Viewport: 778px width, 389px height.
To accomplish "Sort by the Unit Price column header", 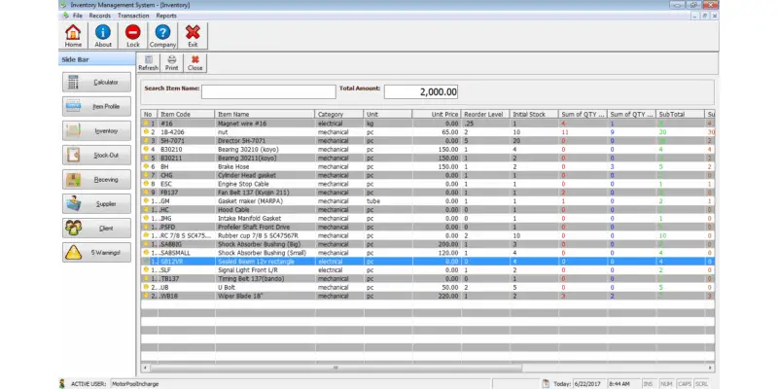I will (x=436, y=114).
